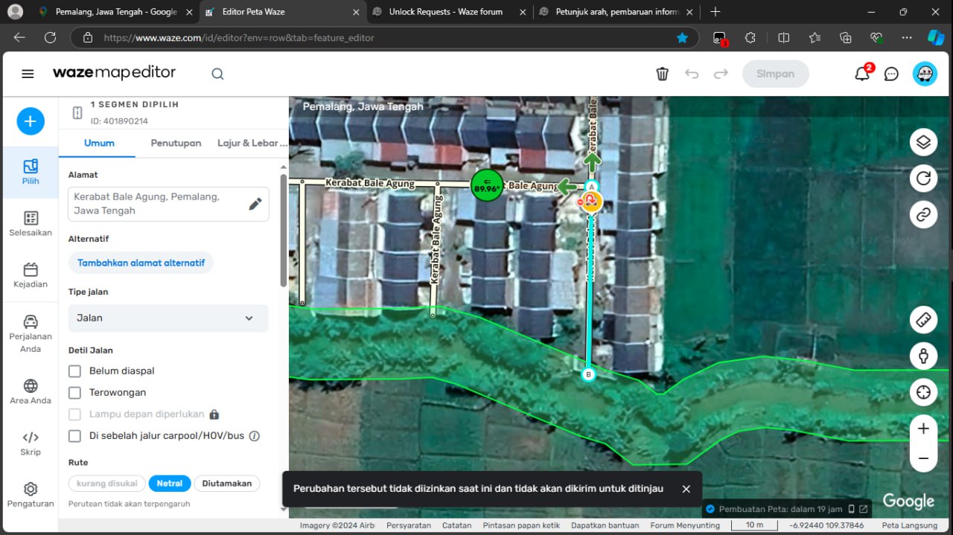This screenshot has width=953, height=535.
Task: Click the edit address pencil icon
Action: pos(255,204)
